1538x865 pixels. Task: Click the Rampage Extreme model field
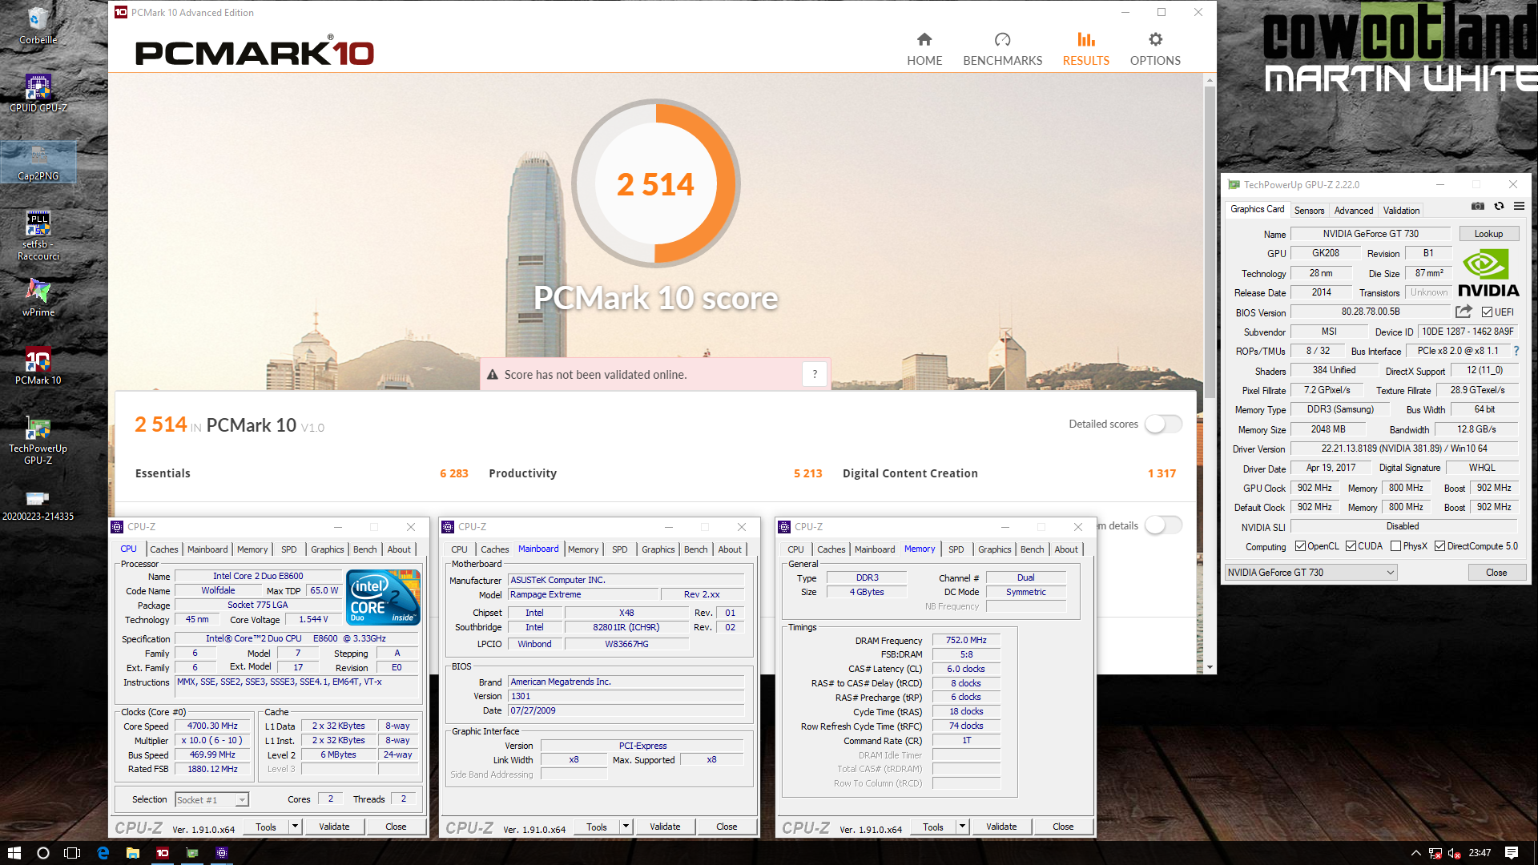point(583,594)
